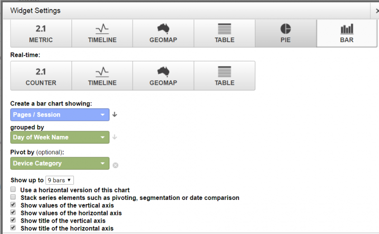Open the 9 bars count selector
Screen dimensions: 379x234
(60, 180)
